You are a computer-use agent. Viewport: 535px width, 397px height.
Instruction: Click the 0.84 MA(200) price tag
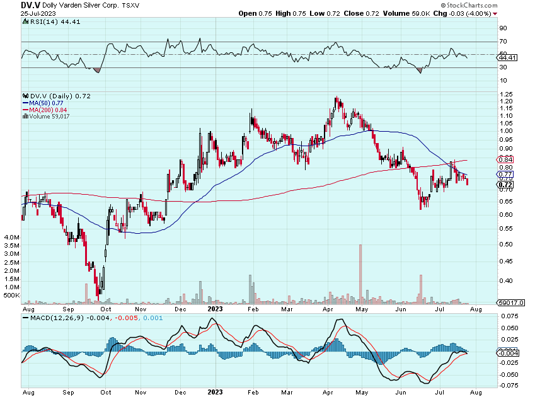(505, 160)
